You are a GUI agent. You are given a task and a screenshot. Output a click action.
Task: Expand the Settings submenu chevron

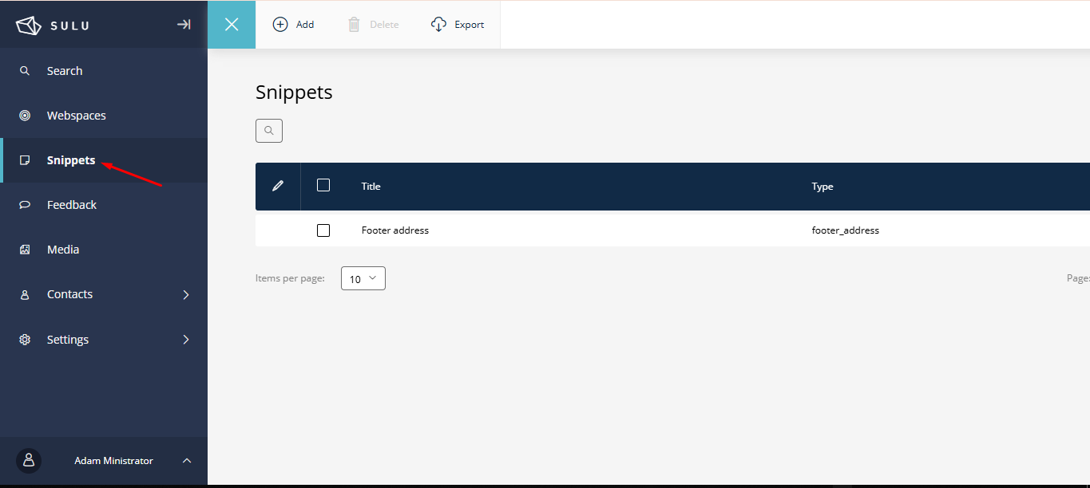coord(186,339)
